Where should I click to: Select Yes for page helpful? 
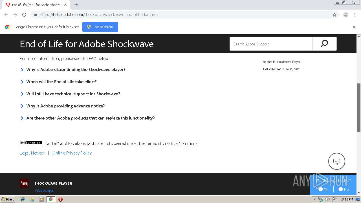click(x=321, y=189)
